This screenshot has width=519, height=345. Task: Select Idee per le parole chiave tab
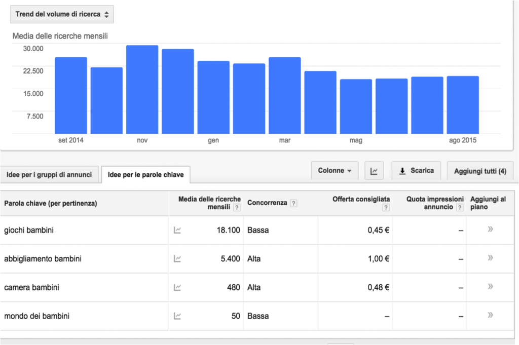click(x=145, y=175)
